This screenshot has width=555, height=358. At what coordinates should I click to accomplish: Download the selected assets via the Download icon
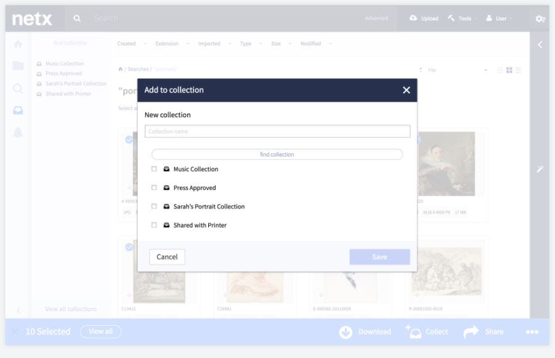346,332
